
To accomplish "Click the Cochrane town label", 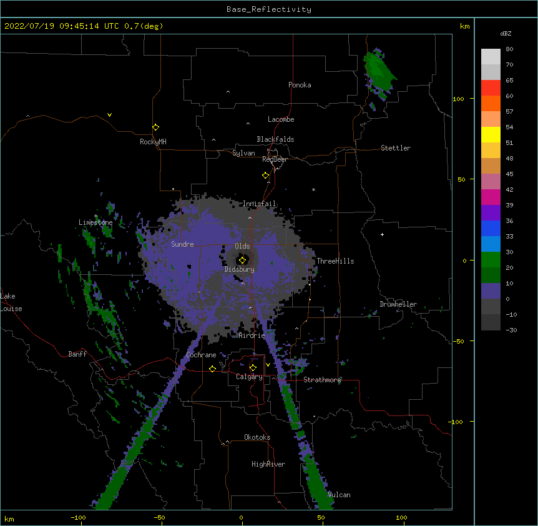I will click(201, 355).
